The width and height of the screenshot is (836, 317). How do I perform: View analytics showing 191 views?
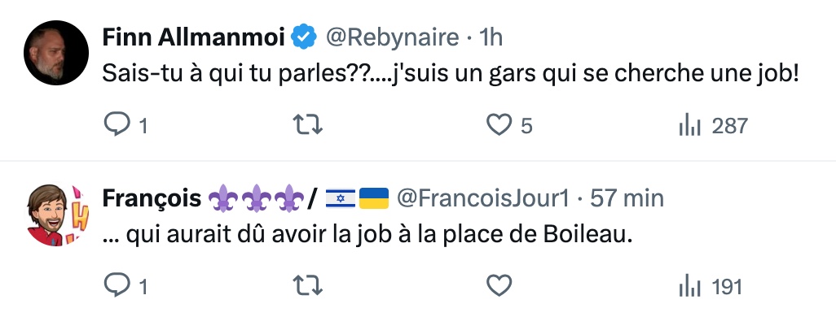pos(711,287)
